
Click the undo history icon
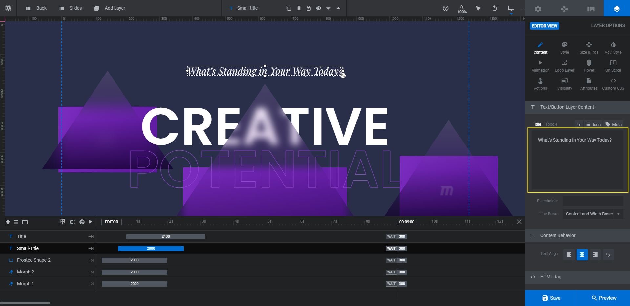coord(495,8)
